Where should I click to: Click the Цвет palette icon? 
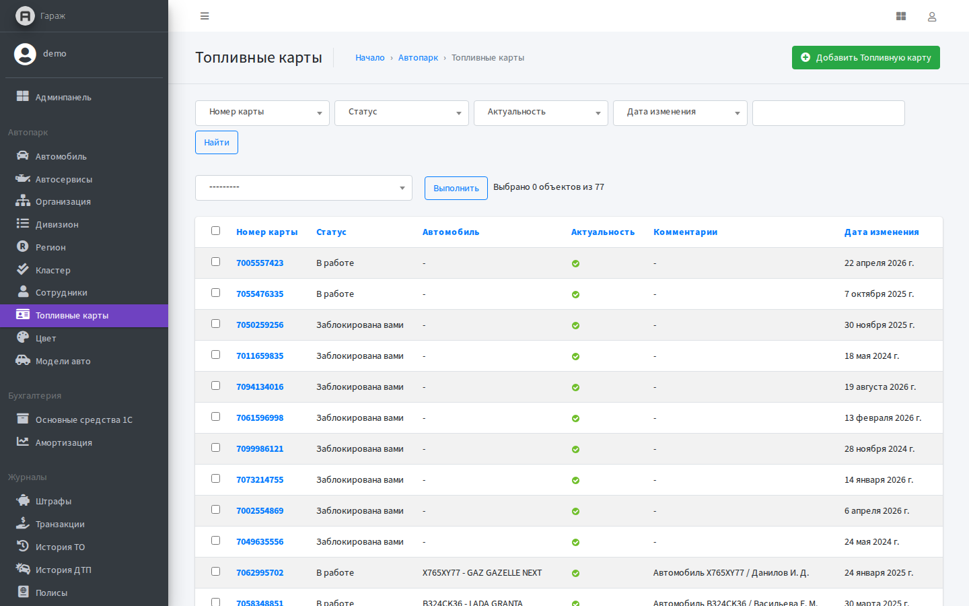tap(23, 337)
